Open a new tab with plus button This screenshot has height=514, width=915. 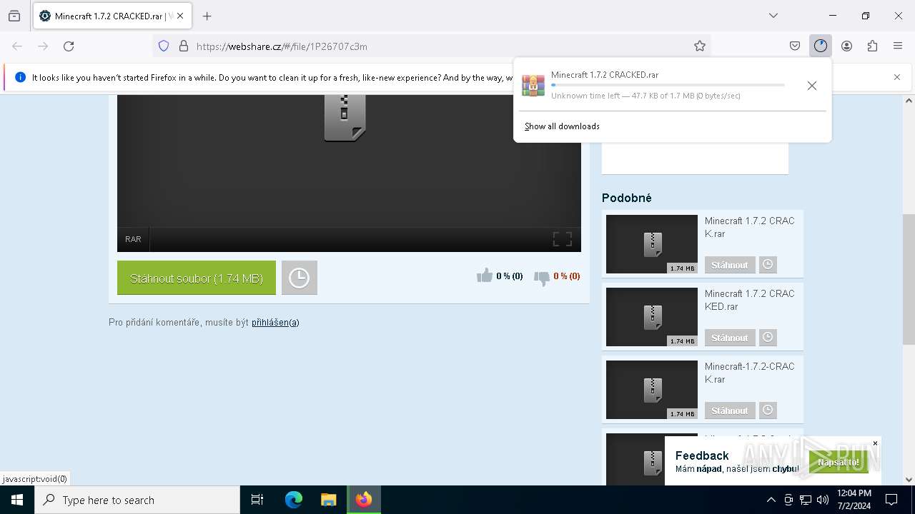point(207,16)
